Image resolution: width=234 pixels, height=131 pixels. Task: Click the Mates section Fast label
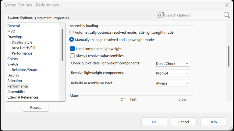point(133,99)
